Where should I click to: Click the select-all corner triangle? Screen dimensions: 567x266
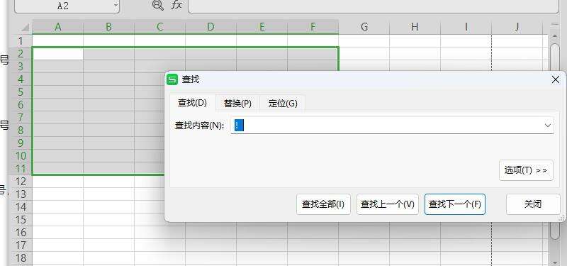click(x=25, y=28)
